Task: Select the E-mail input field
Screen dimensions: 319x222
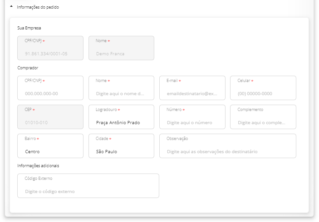Action: pos(192,88)
